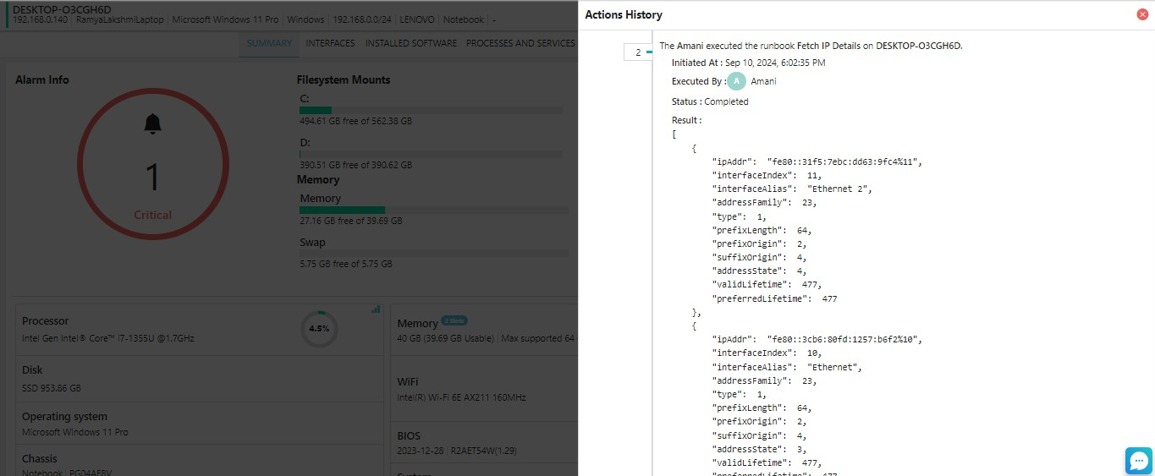This screenshot has height=476, width=1155.
Task: Click the C: drive usage bar
Action: tap(431, 110)
